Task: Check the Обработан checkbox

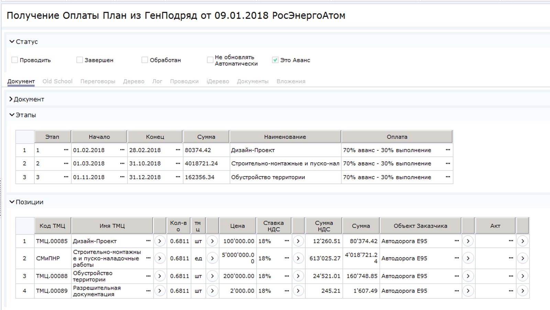Action: click(145, 60)
